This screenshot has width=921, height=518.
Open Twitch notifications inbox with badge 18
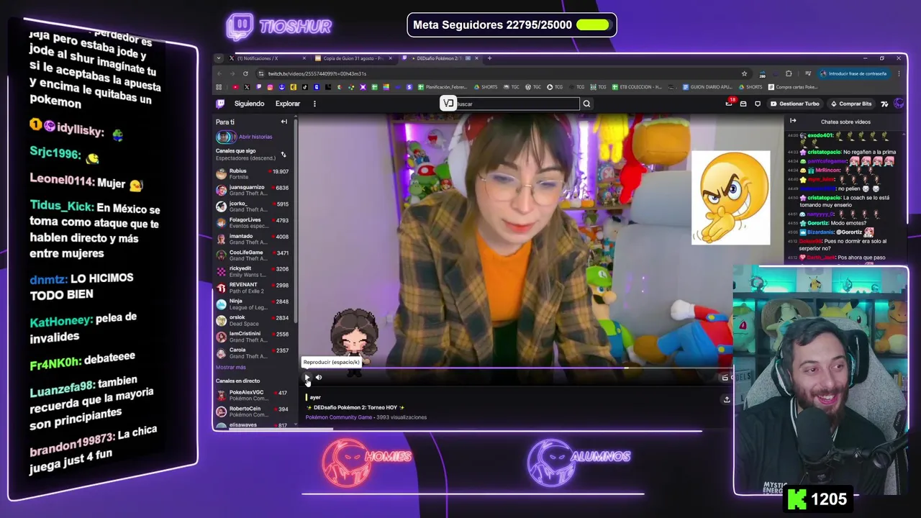click(x=729, y=104)
